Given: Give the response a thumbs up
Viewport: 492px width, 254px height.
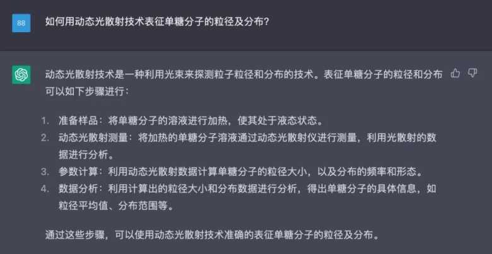Looking at the screenshot, I should 455,74.
